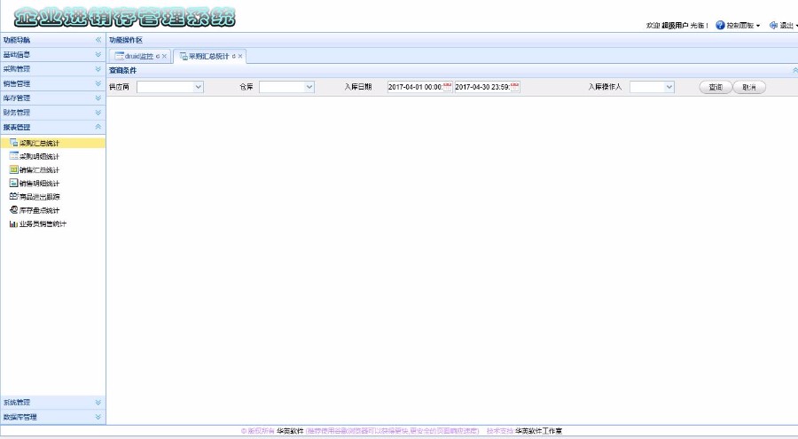Viewport: 798px width, 439px height.
Task: Open the 供应商 dropdown
Action: [199, 87]
